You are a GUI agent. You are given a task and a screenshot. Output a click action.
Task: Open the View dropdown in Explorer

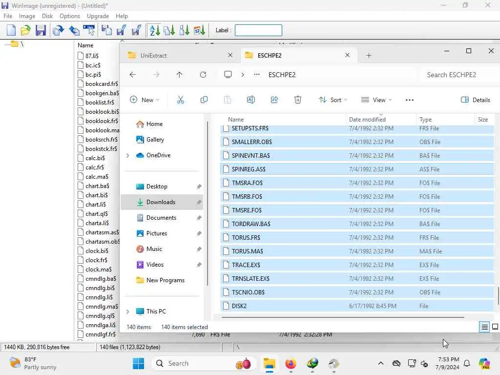pos(376,100)
